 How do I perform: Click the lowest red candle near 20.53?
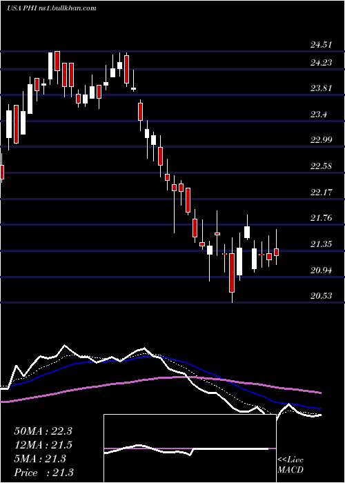[232, 273]
